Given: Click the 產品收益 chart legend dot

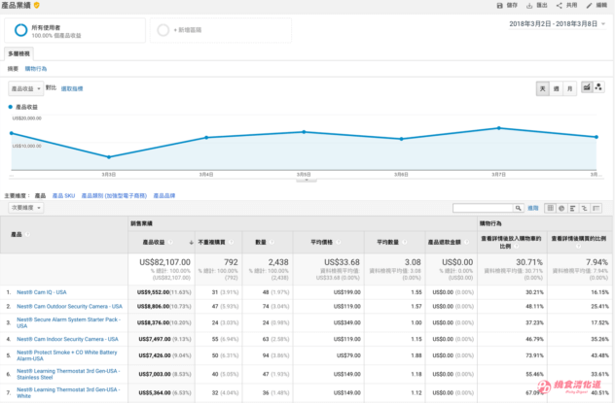Looking at the screenshot, I should pyautogui.click(x=11, y=107).
